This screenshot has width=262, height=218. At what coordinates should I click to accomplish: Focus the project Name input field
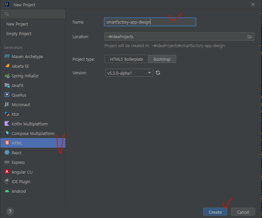pyautogui.click(x=150, y=22)
